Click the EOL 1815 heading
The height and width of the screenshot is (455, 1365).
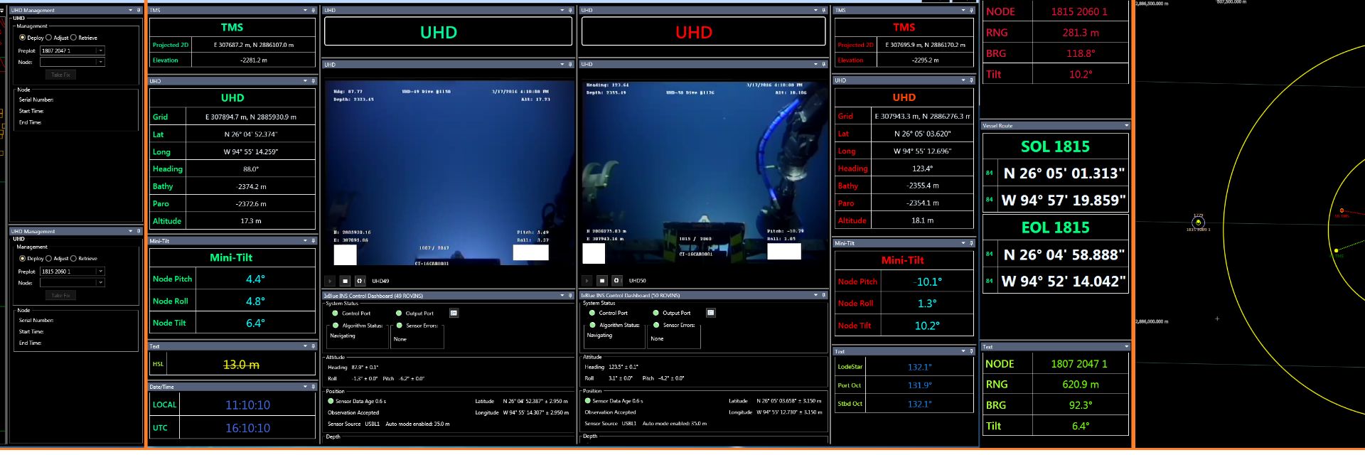click(1055, 227)
